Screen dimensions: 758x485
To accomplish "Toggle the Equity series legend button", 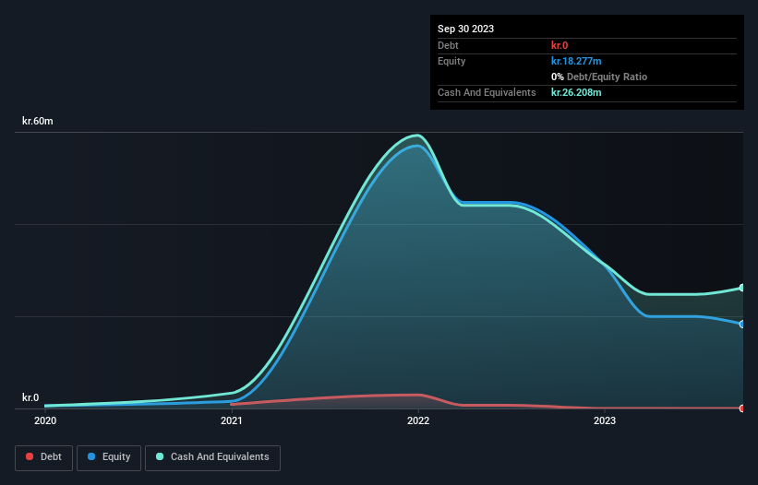I will coord(109,457).
